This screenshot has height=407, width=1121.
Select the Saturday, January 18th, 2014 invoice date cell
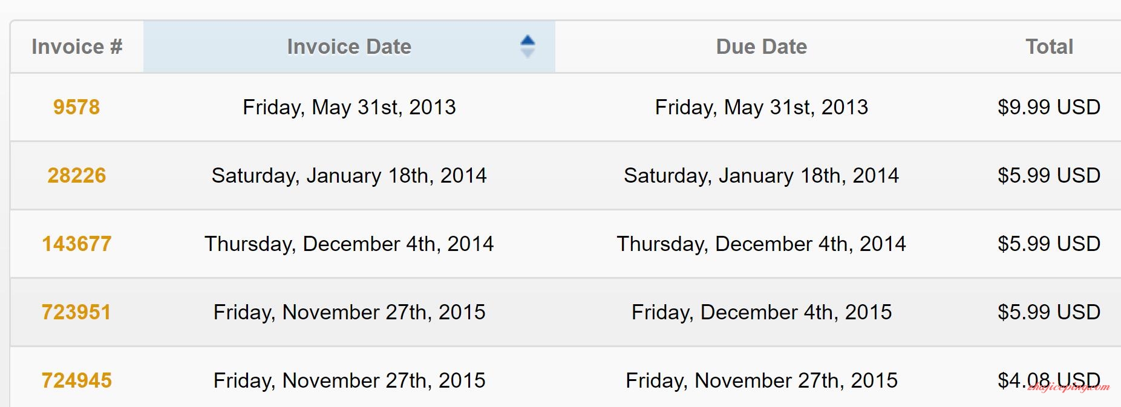click(x=349, y=175)
